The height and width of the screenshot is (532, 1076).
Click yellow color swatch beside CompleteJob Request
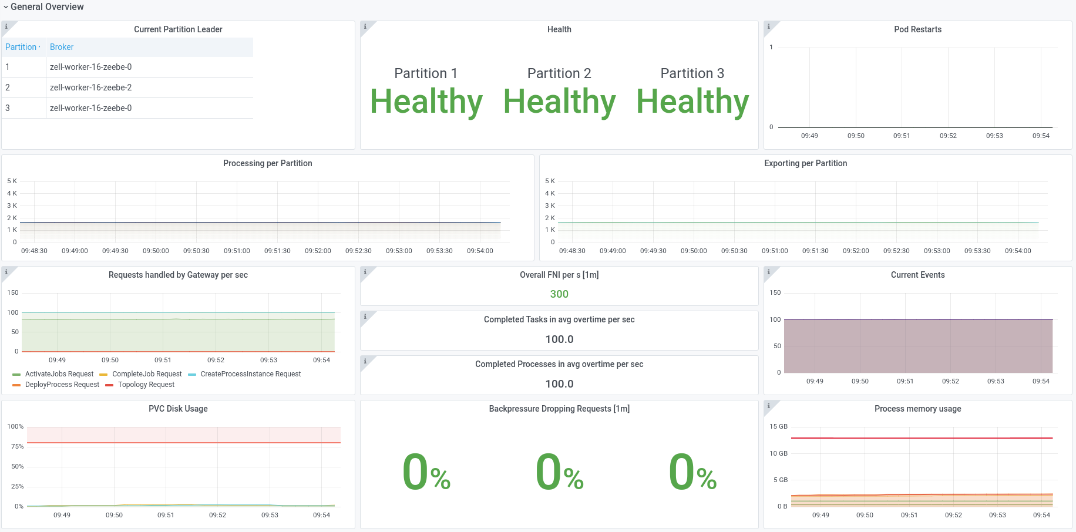[x=103, y=375]
